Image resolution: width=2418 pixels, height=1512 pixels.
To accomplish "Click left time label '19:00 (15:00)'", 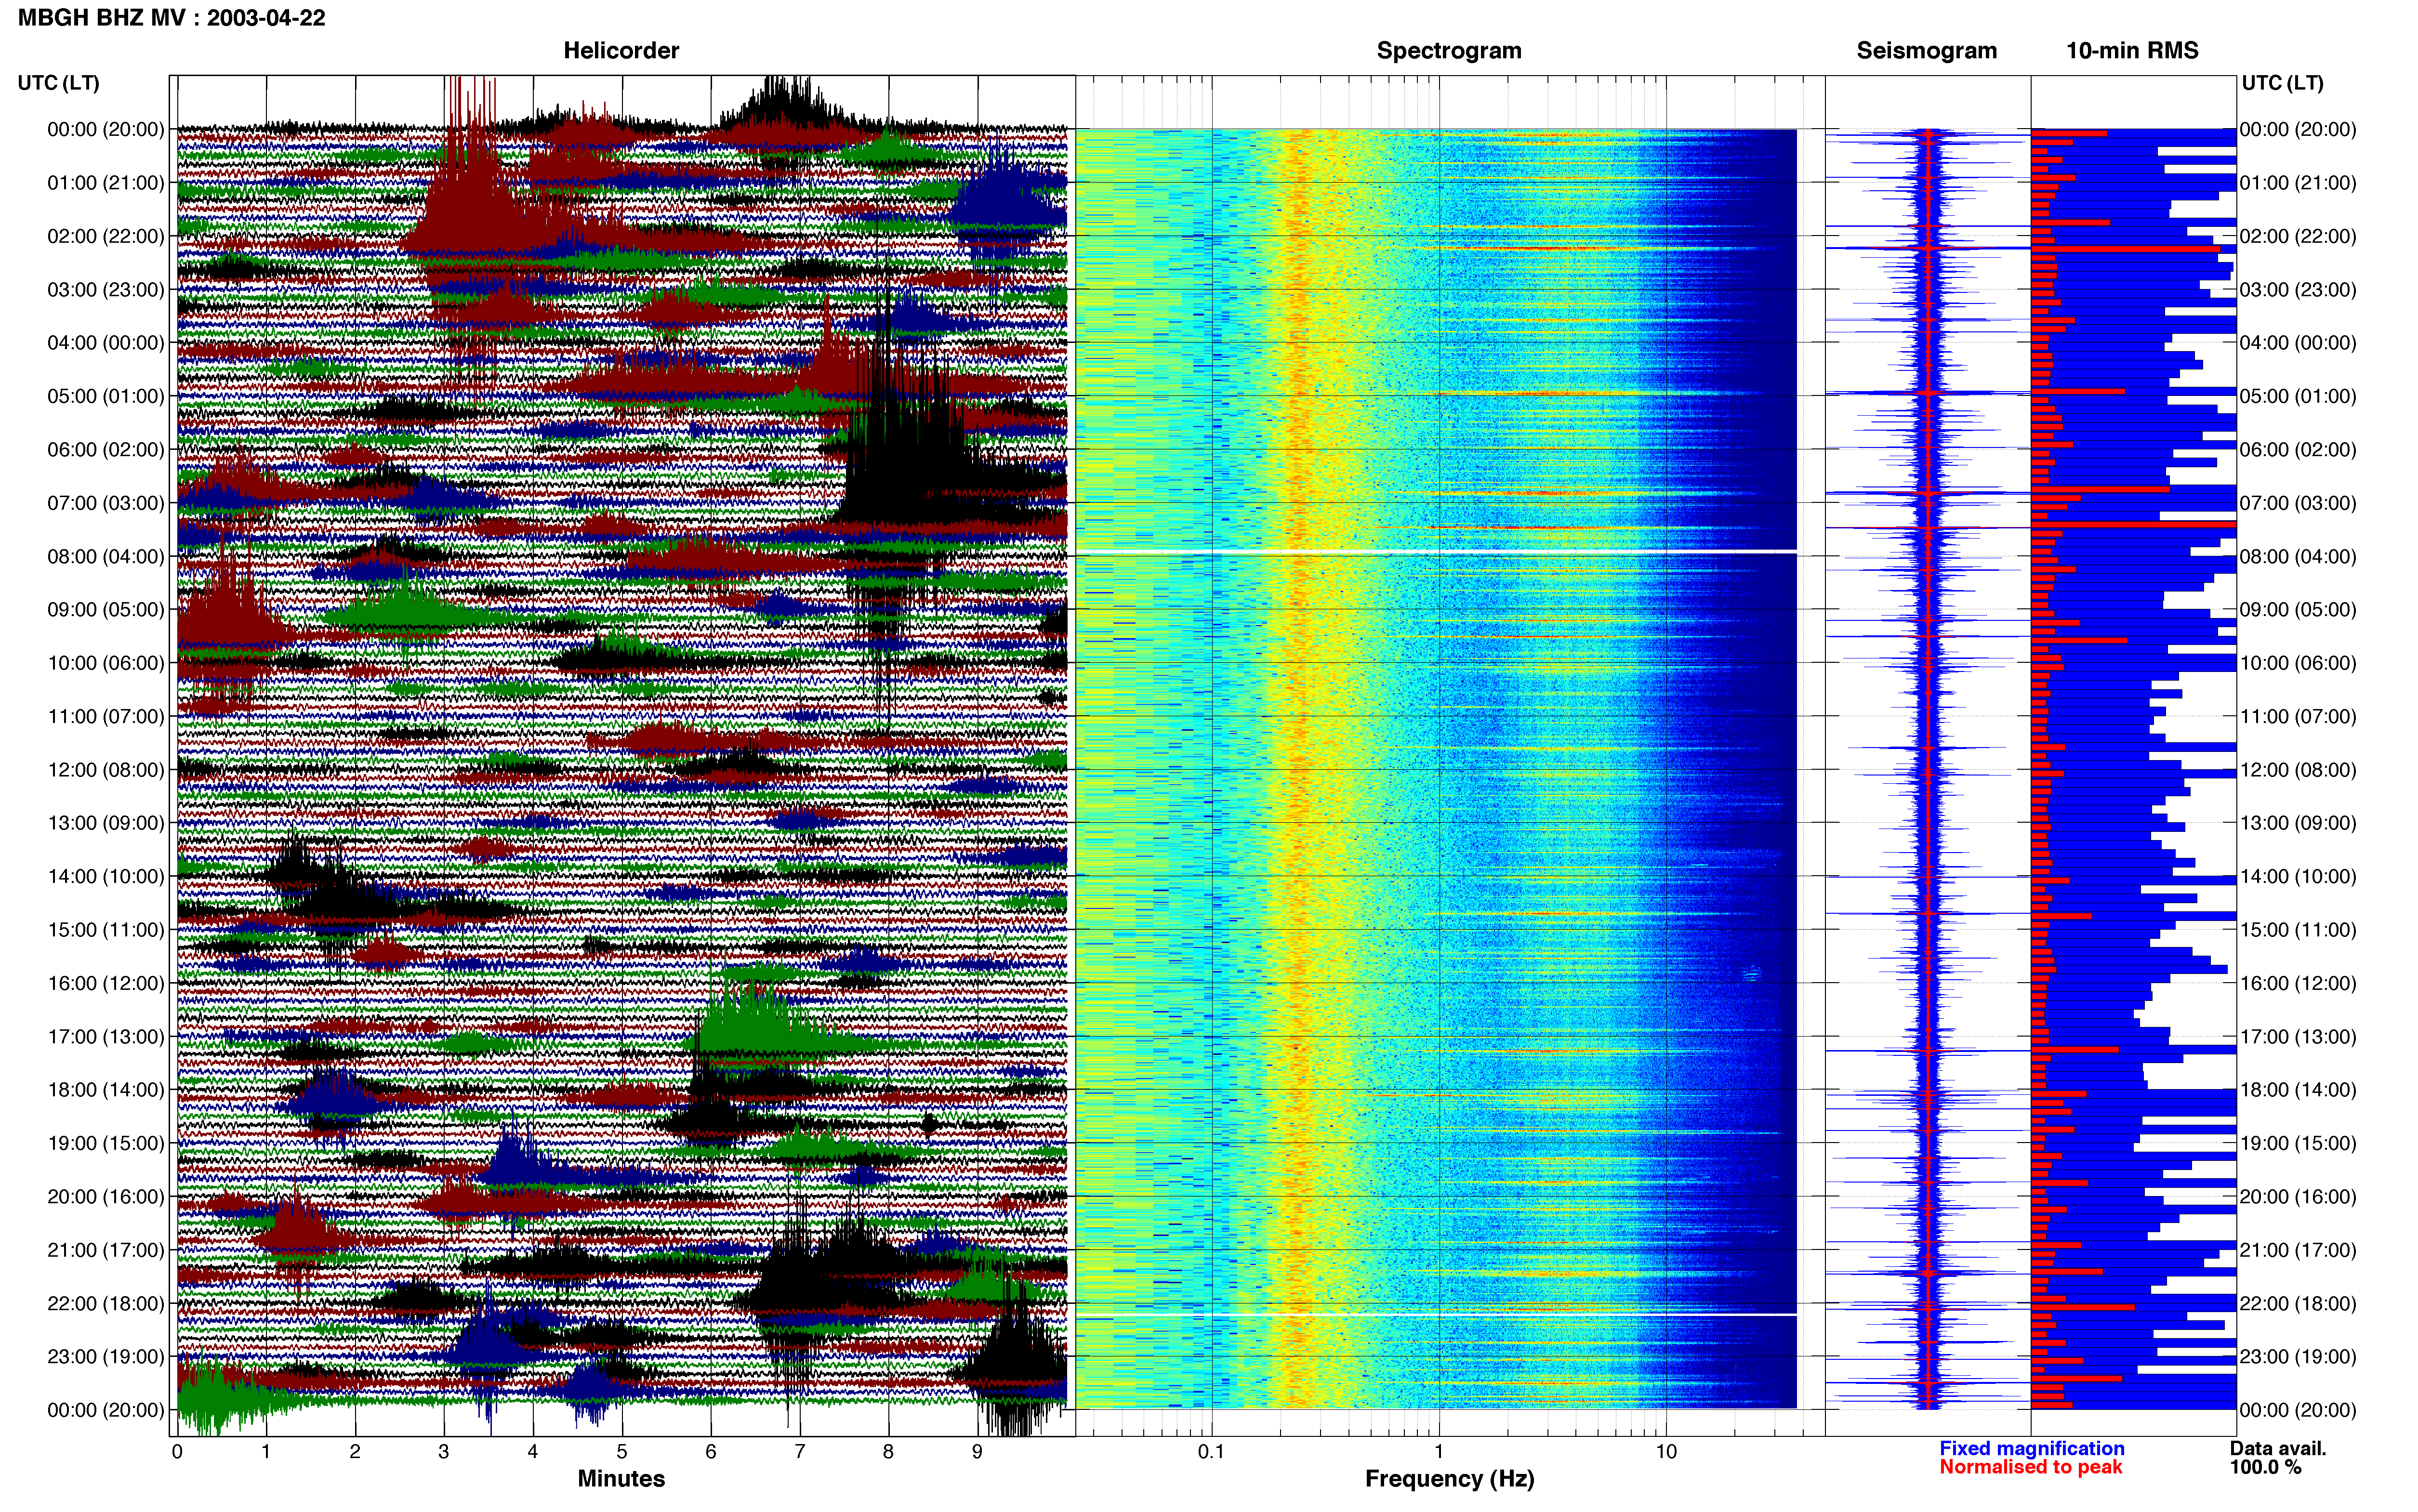I will 106,1143.
